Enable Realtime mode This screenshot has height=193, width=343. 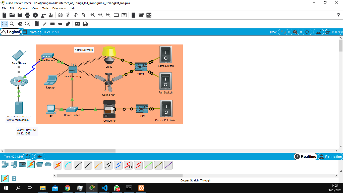[305, 157]
